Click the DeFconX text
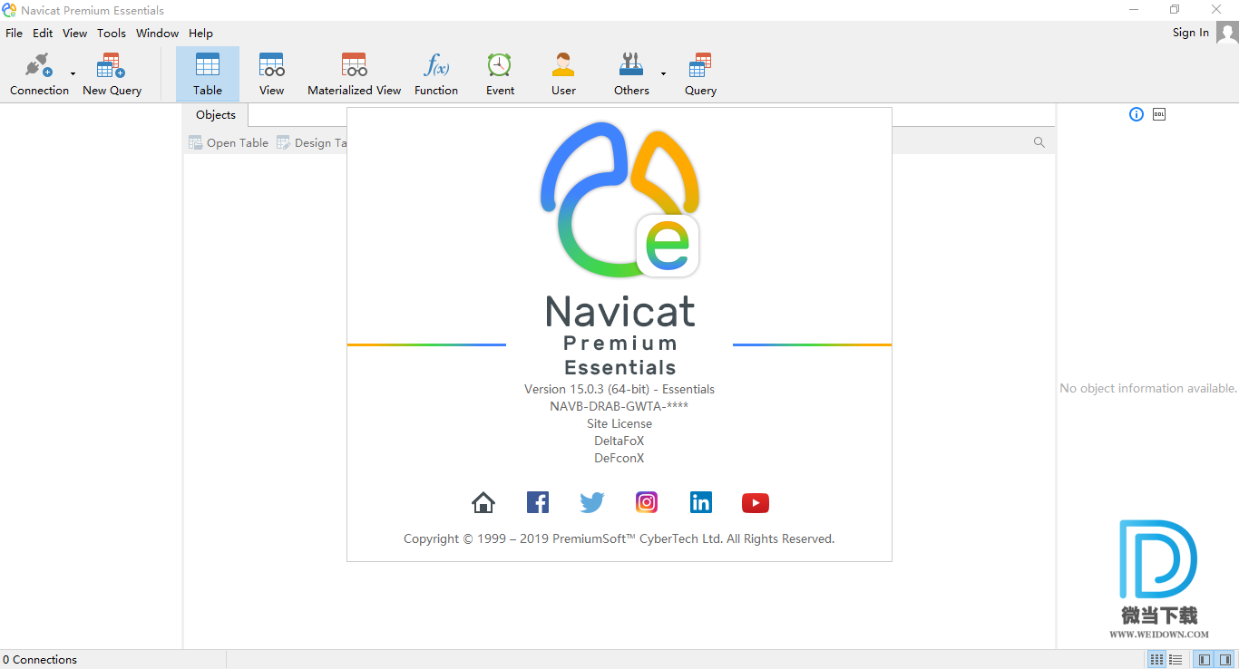The height and width of the screenshot is (669, 1239). point(619,458)
